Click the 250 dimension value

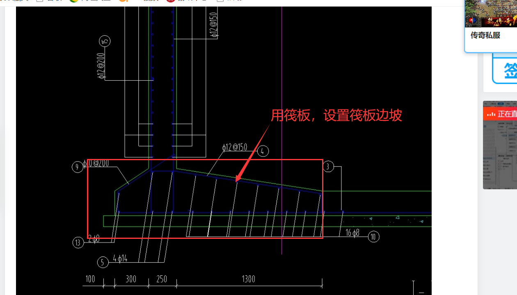tap(162, 279)
